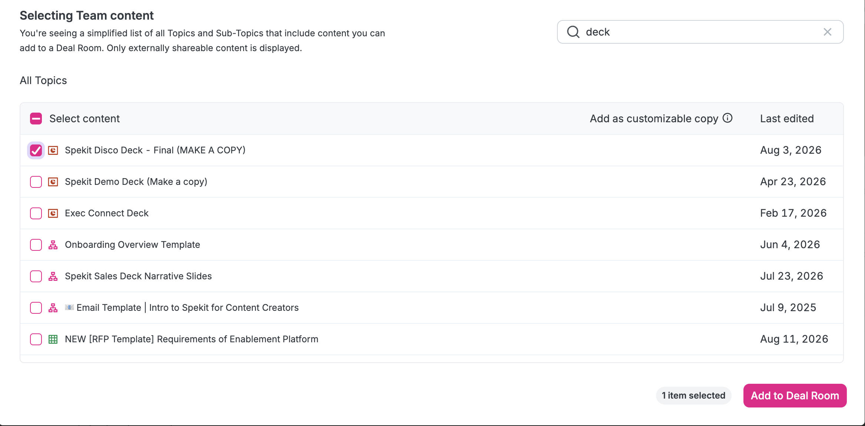Click NEW [RFP Template] Requirements of Enablement Platform
865x426 pixels.
[192, 339]
